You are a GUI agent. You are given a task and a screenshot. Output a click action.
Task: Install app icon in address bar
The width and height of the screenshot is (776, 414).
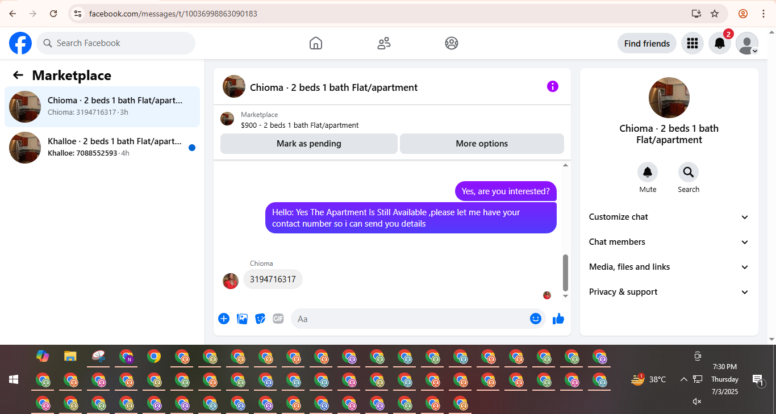point(696,14)
